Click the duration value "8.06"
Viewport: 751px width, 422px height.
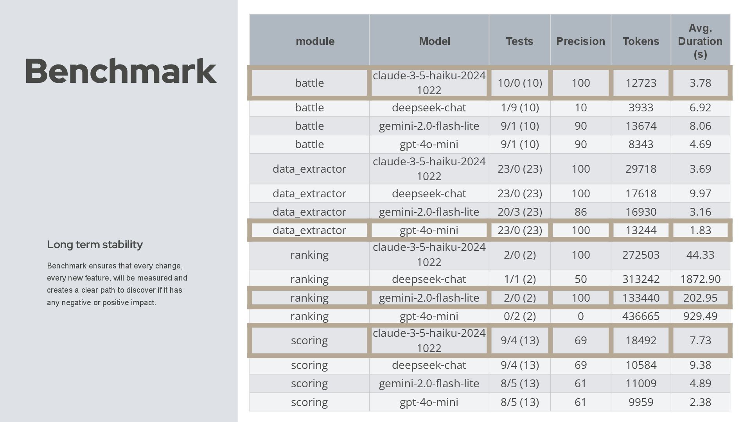click(x=700, y=126)
